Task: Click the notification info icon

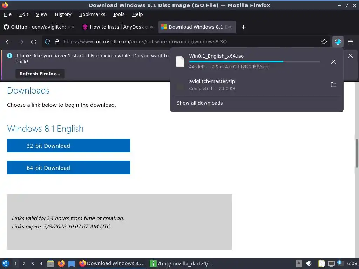Action: 9,56
